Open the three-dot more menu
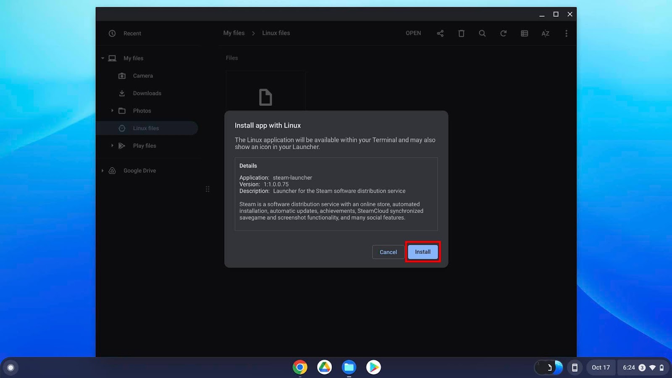Viewport: 672px width, 378px height. (x=566, y=33)
